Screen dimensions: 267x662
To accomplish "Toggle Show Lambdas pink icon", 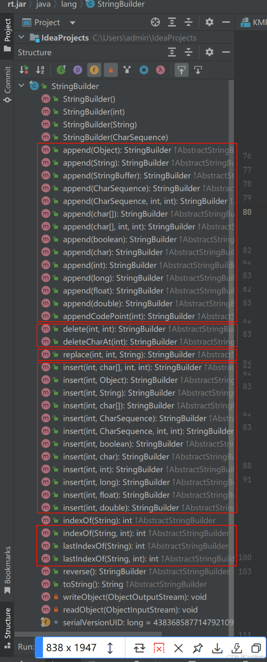I will (160, 70).
